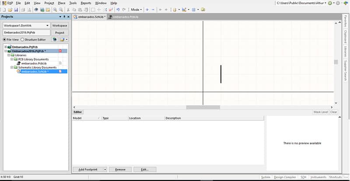Screen dimensions: 350x181
Task: Collapse the Embarcados2016.PrjPcb project node
Action: 6,51
